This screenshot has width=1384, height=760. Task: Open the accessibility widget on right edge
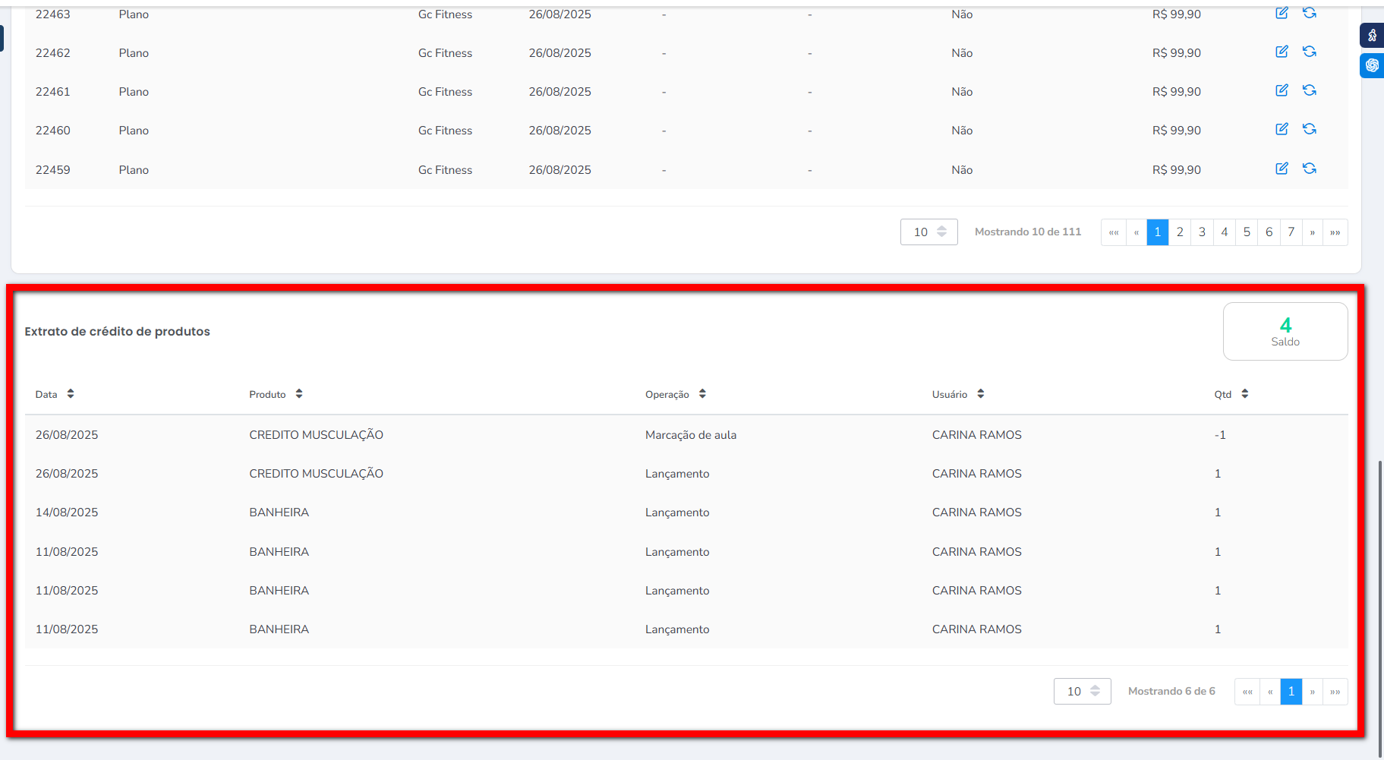click(x=1372, y=36)
